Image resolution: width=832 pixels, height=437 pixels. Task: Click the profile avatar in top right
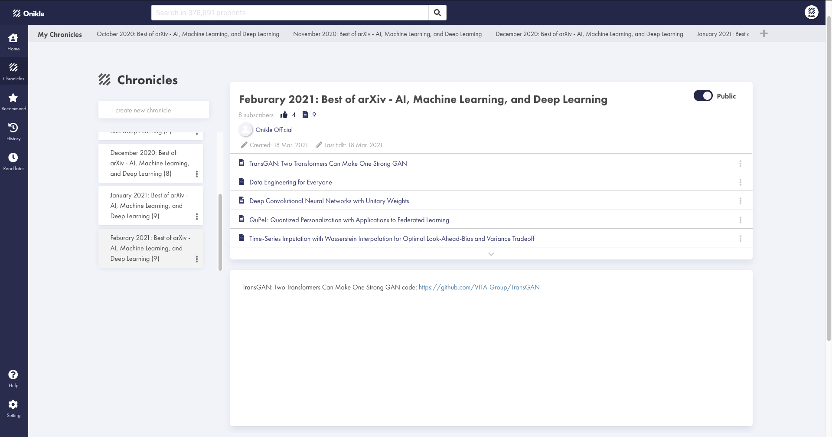[811, 12]
